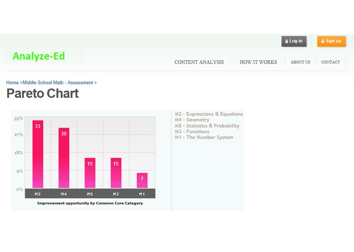Click the orange Sign up button
This screenshot has width=354, height=252.
(331, 41)
